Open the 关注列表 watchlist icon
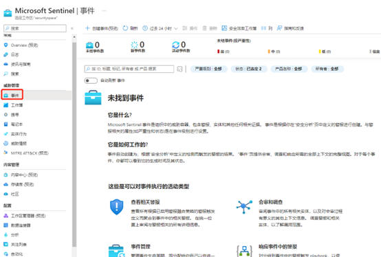The image size is (381, 257). coord(6,245)
